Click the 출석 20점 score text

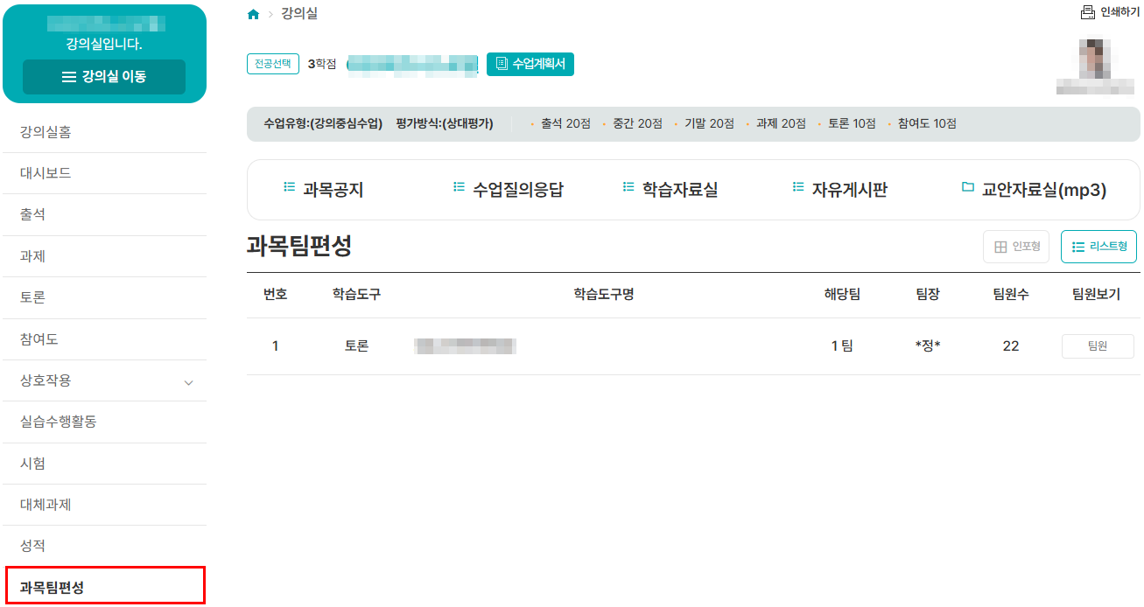click(565, 123)
